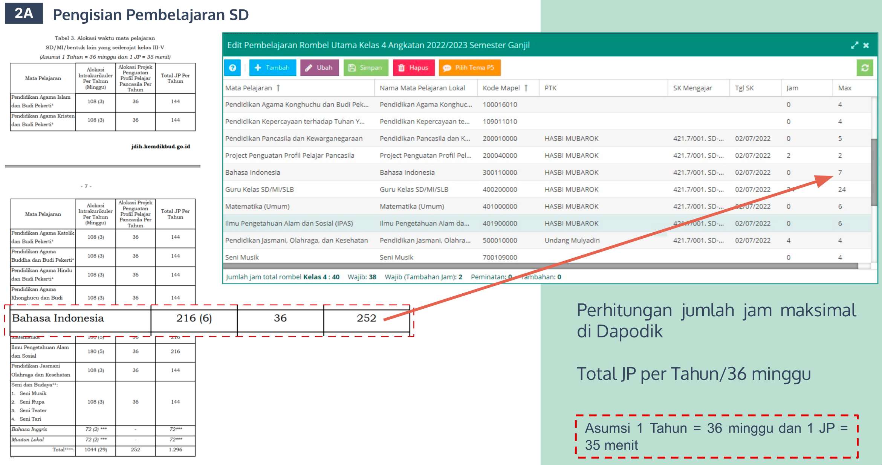
Task: Click the PTK column header
Action: 550,88
